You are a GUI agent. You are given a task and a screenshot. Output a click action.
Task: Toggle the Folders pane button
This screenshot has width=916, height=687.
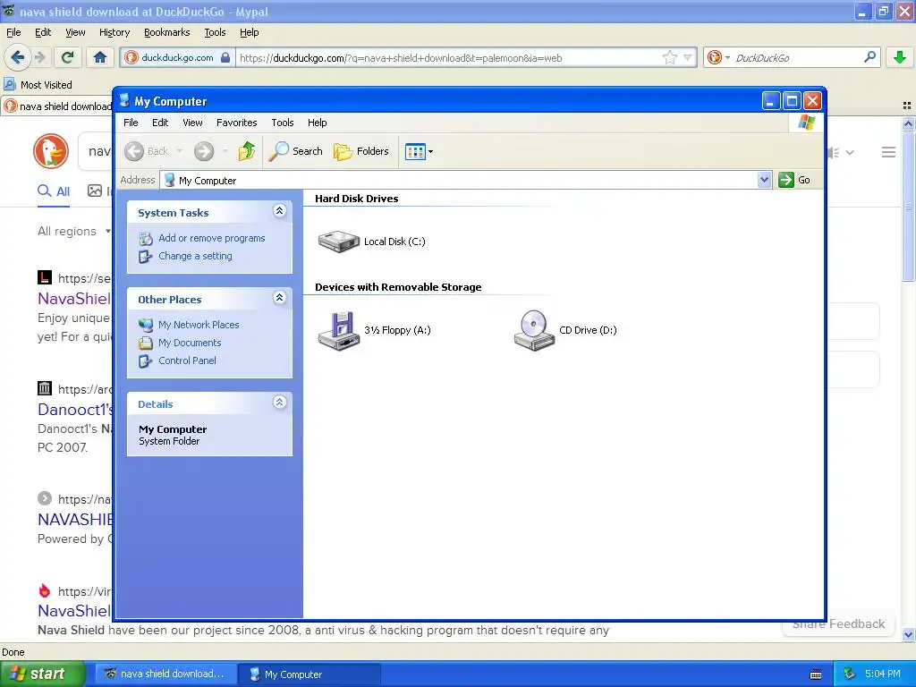tap(361, 151)
